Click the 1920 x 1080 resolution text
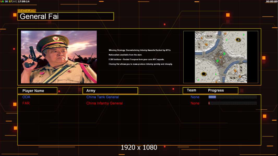 coord(139,147)
